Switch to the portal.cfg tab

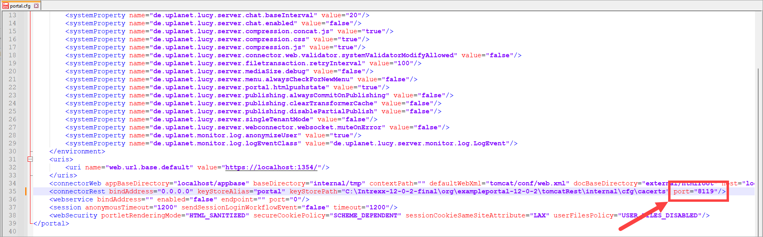click(20, 6)
